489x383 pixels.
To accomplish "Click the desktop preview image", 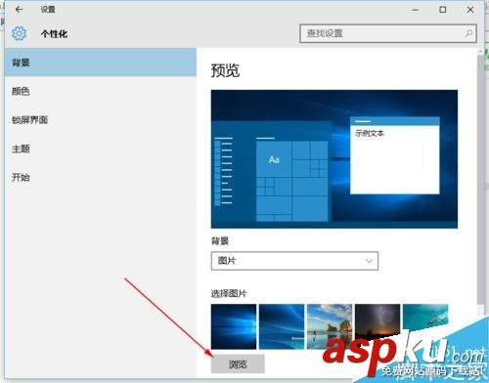I will coord(334,159).
